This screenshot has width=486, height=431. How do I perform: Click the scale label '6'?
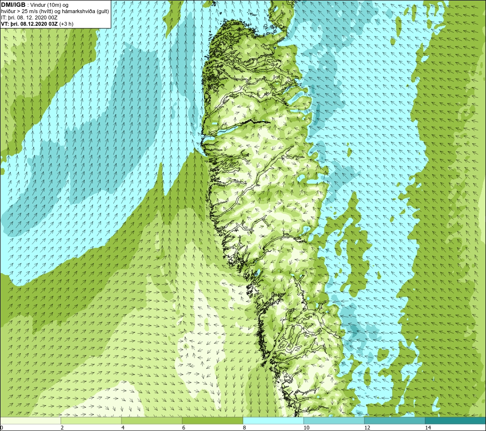[x=184, y=428]
